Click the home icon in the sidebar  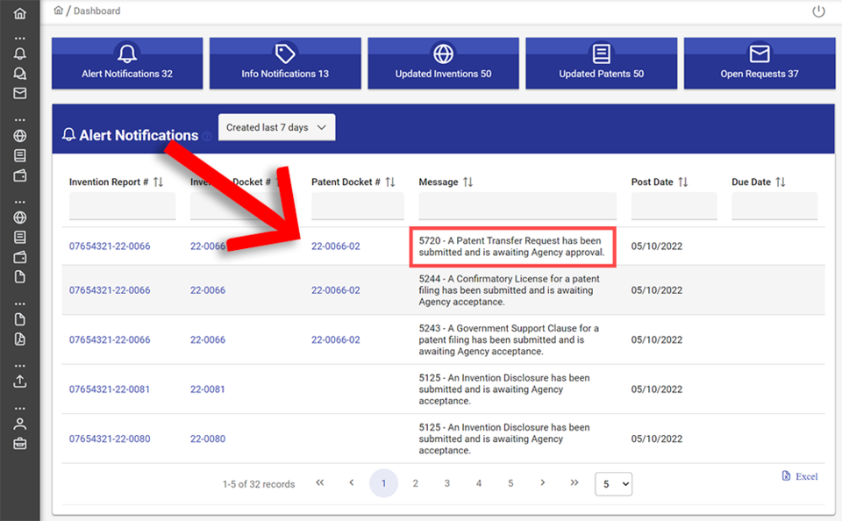point(19,13)
